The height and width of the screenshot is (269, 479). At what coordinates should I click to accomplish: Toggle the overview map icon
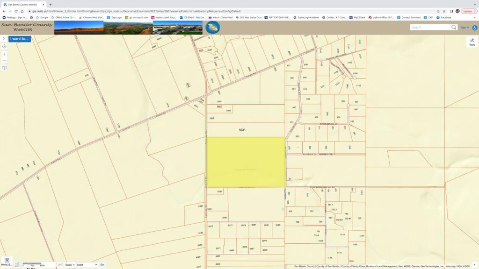coord(17,265)
